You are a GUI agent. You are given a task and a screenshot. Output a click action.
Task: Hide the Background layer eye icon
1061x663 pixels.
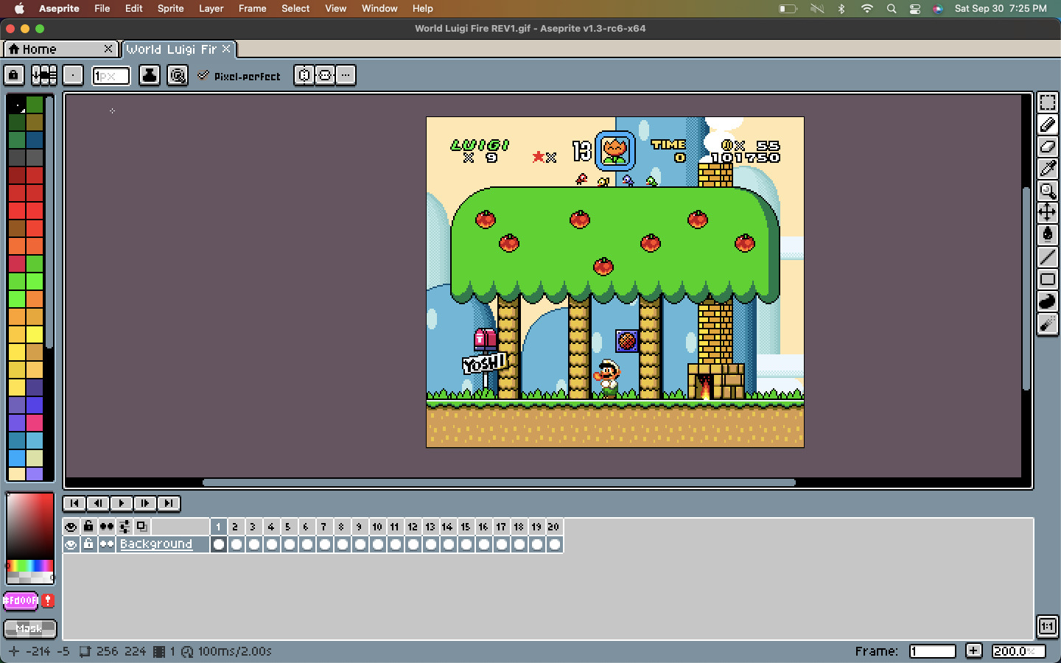[71, 544]
